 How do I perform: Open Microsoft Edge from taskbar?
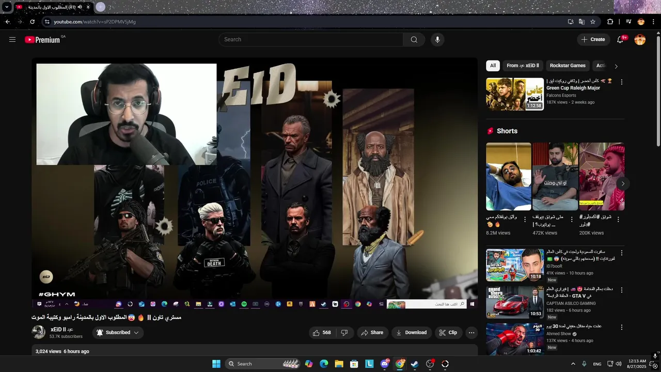point(324,364)
